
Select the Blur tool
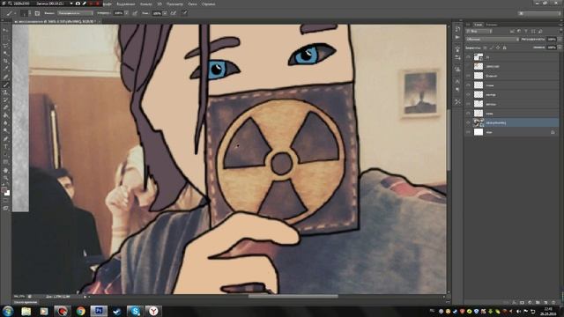click(5, 123)
